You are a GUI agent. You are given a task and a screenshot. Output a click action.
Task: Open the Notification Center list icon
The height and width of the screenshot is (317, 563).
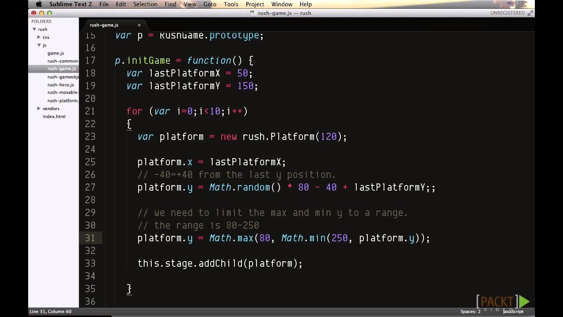pos(523,4)
